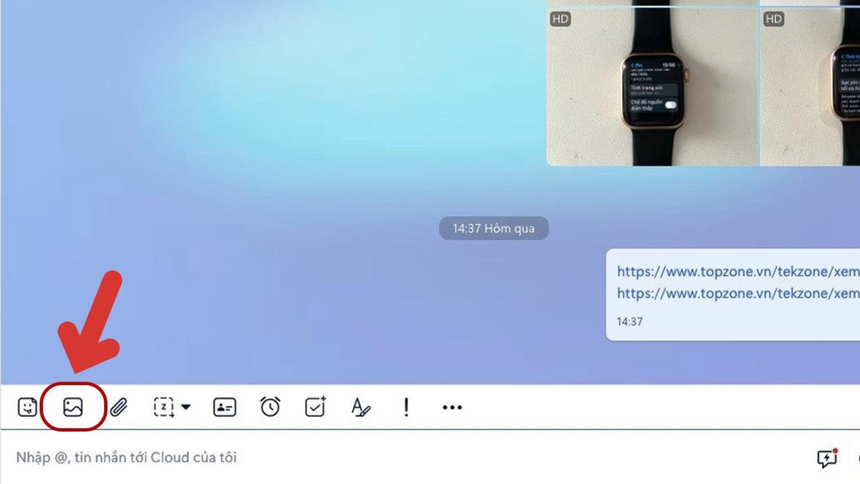The width and height of the screenshot is (860, 484).
Task: Click HD badge on first photo
Action: 560,19
